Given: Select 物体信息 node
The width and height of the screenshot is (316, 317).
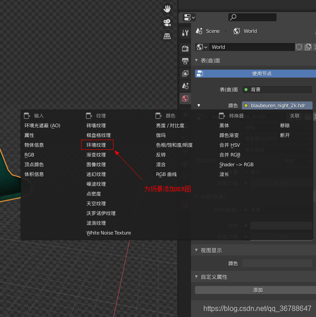Looking at the screenshot, I should tap(34, 145).
